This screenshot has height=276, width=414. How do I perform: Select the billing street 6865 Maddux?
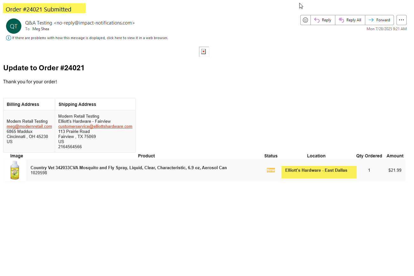[x=19, y=132]
